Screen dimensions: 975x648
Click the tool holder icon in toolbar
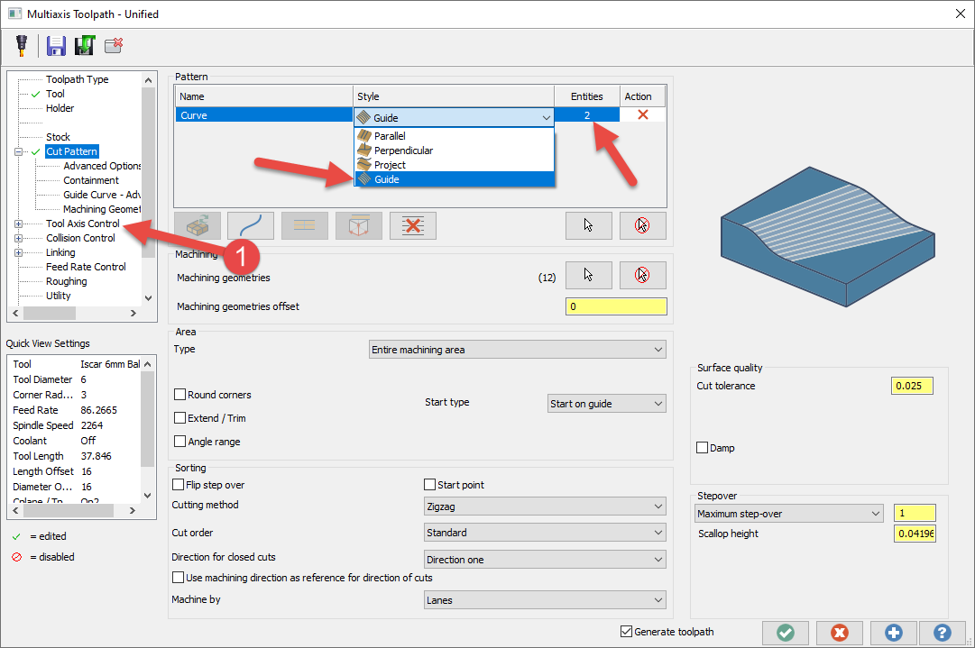pyautogui.click(x=22, y=45)
